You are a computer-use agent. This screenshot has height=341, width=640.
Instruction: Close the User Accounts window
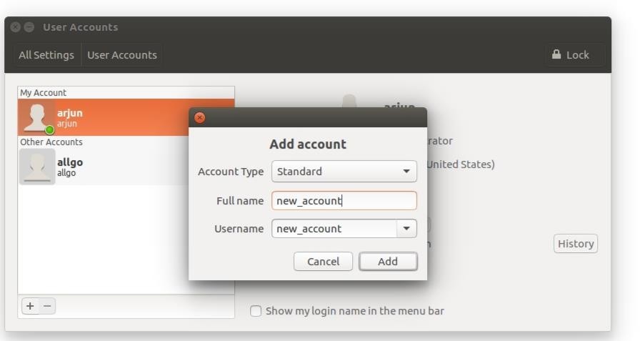[x=16, y=27]
